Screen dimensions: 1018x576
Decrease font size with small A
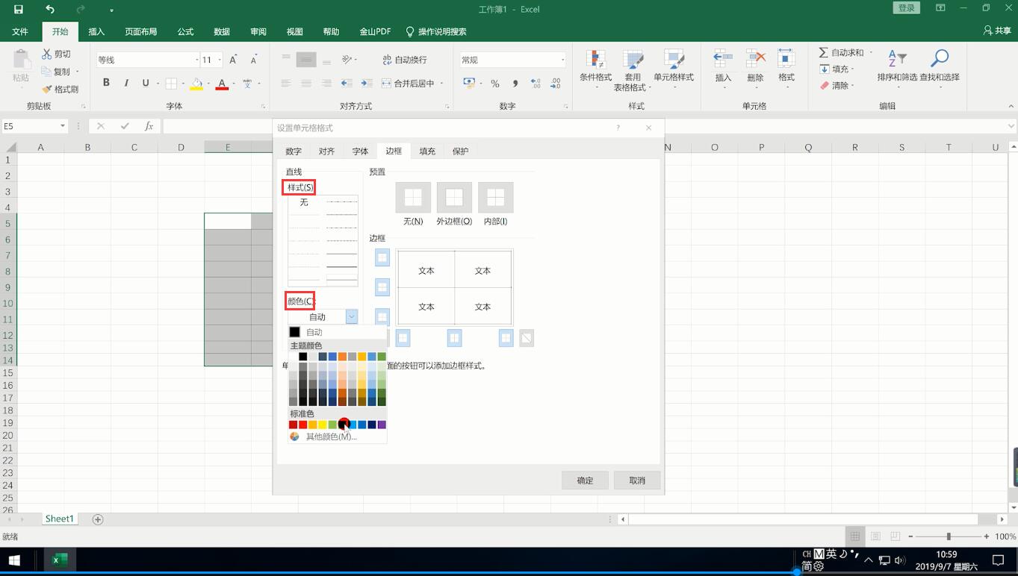(254, 60)
